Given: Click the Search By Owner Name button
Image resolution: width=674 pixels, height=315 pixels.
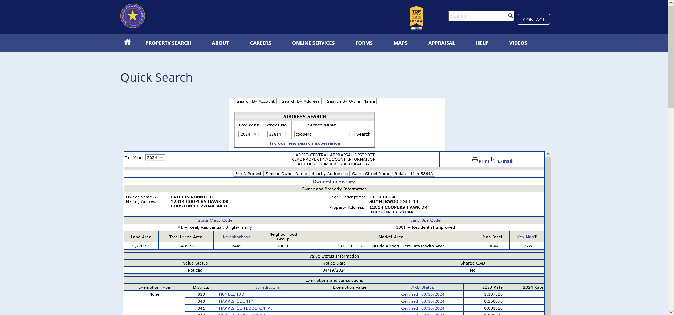Looking at the screenshot, I should (x=351, y=101).
